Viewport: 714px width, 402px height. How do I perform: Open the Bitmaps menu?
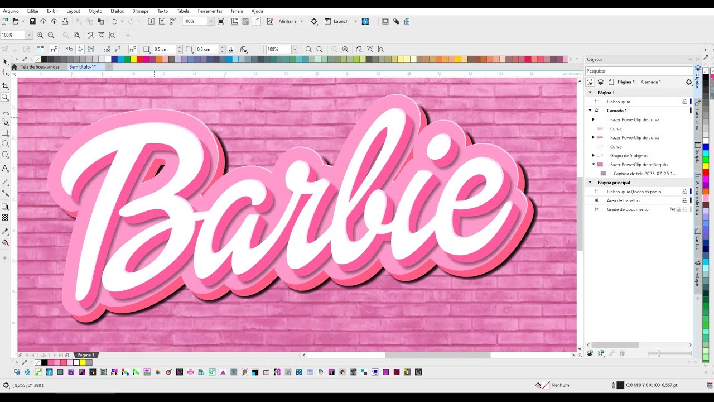pos(141,11)
